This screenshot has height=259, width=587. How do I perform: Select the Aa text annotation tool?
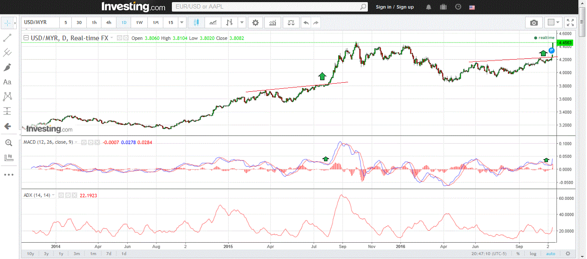pos(7,82)
